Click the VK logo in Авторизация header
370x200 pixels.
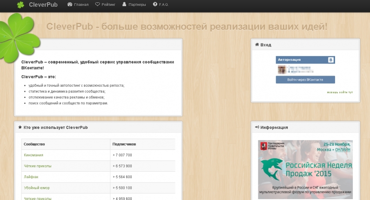(x=330, y=60)
